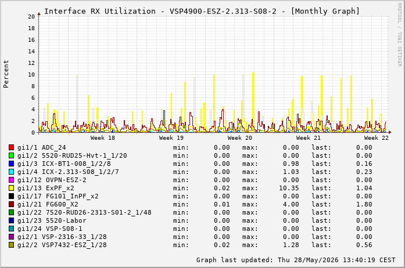Click the Percent y-axis label
This screenshot has width=405, height=268.
(6, 74)
